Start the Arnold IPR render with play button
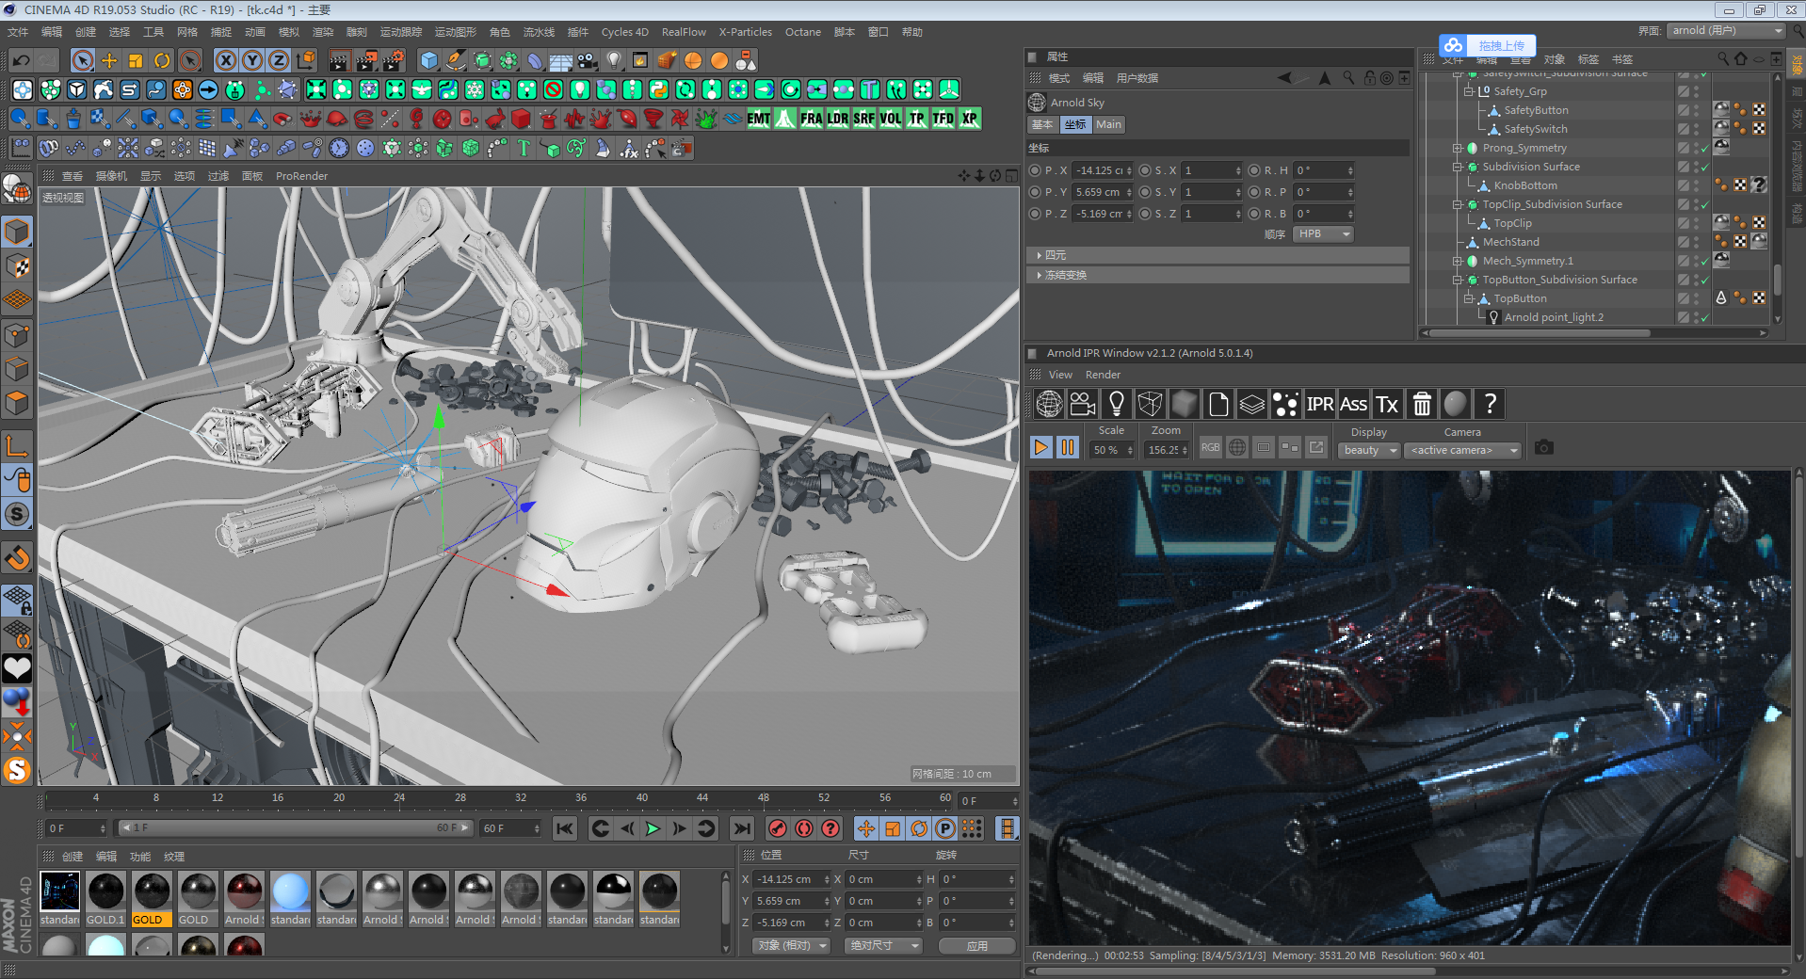The image size is (1806, 979). pos(1041,447)
